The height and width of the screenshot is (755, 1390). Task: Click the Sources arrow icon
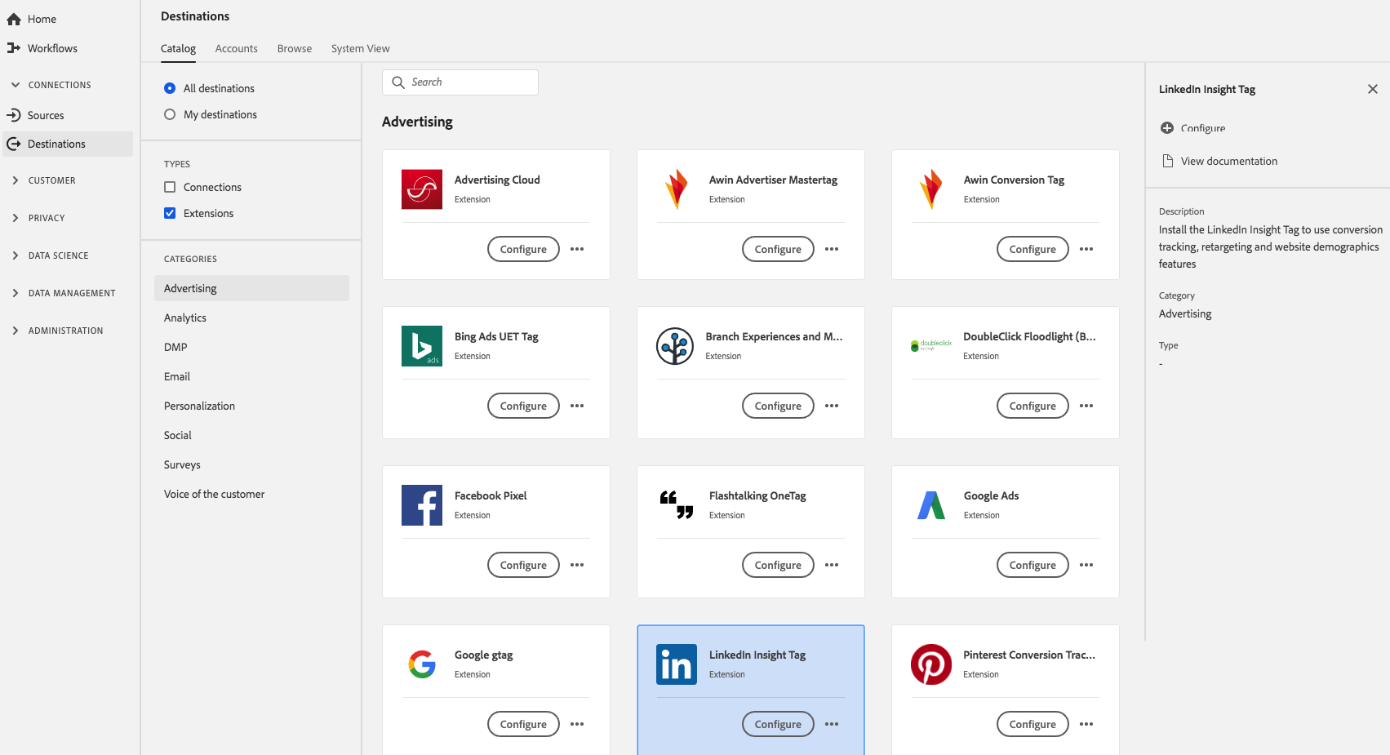click(x=14, y=115)
